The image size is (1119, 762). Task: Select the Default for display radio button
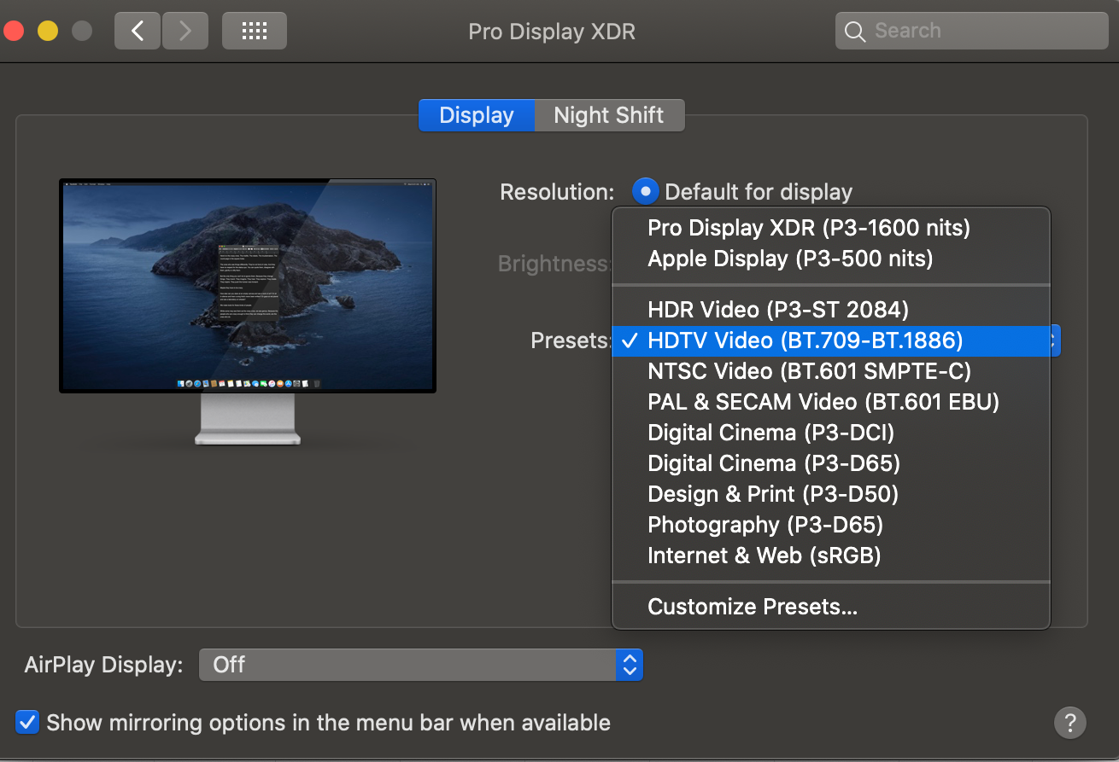tap(645, 191)
